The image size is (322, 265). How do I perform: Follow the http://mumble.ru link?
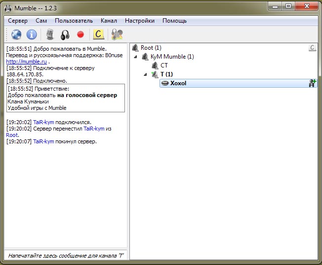tap(26, 62)
